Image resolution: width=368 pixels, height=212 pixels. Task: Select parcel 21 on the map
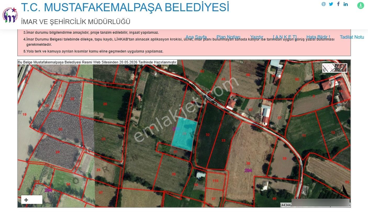(x=60, y=96)
